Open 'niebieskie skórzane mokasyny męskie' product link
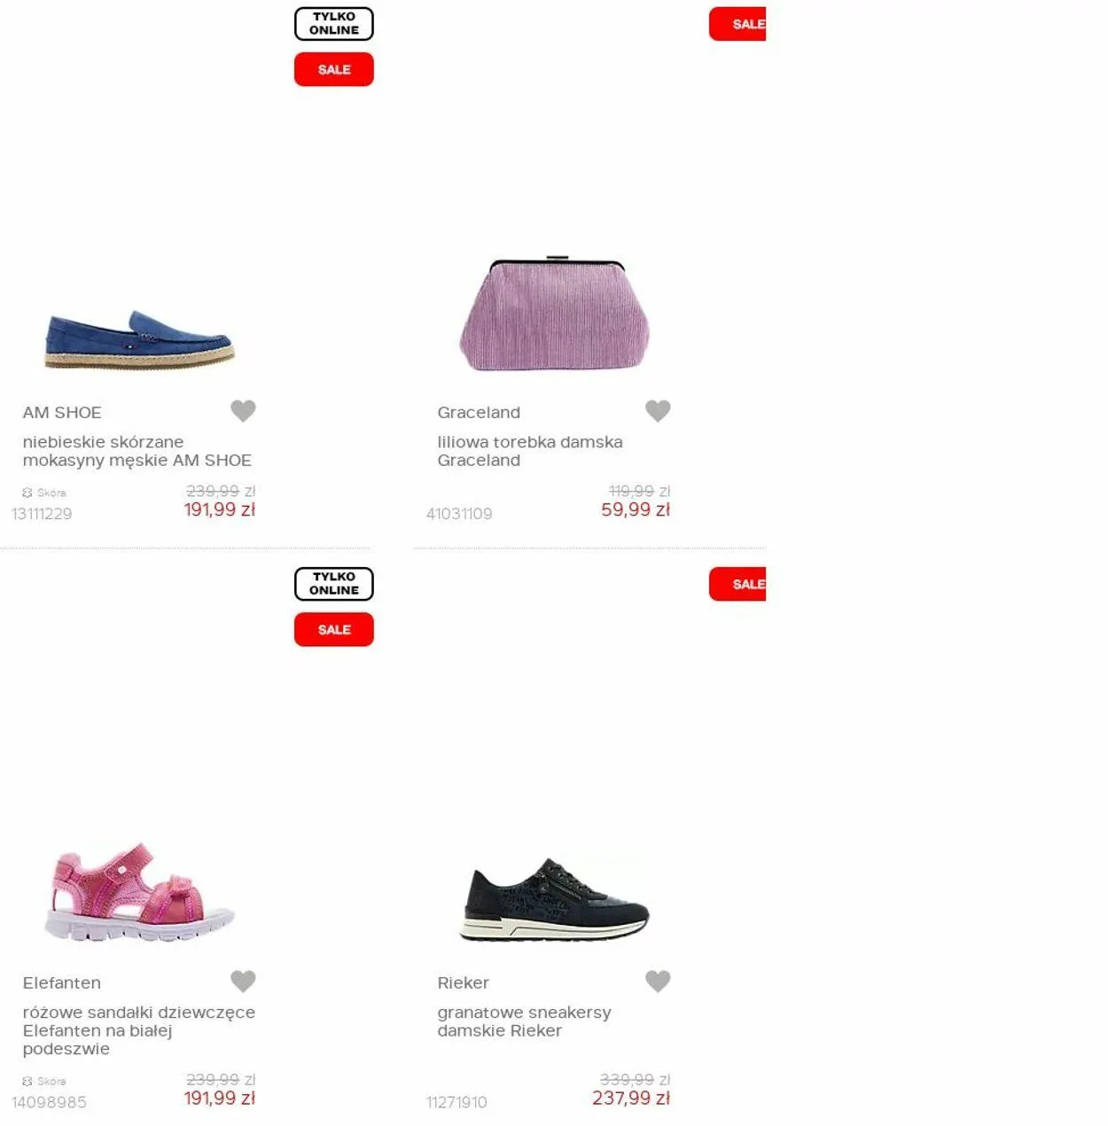Screen dimensions: 1108x1126 (x=137, y=451)
